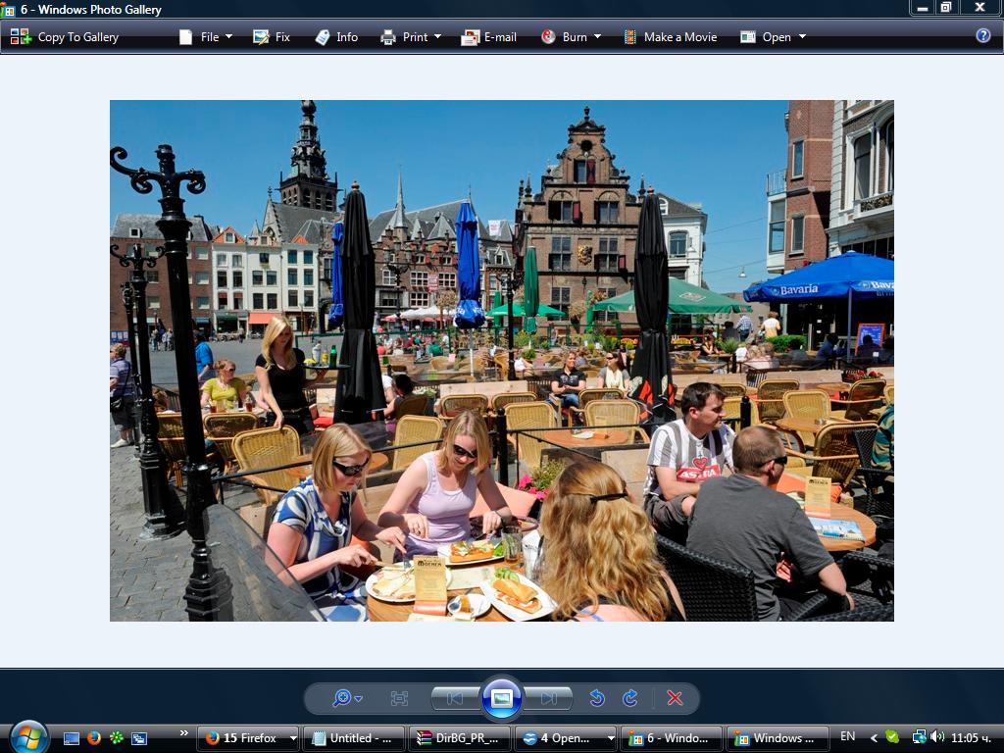Click Copy To Gallery
Viewport: 1004px width, 753px height.
tap(65, 37)
